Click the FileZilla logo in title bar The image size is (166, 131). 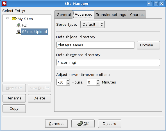[4, 4]
